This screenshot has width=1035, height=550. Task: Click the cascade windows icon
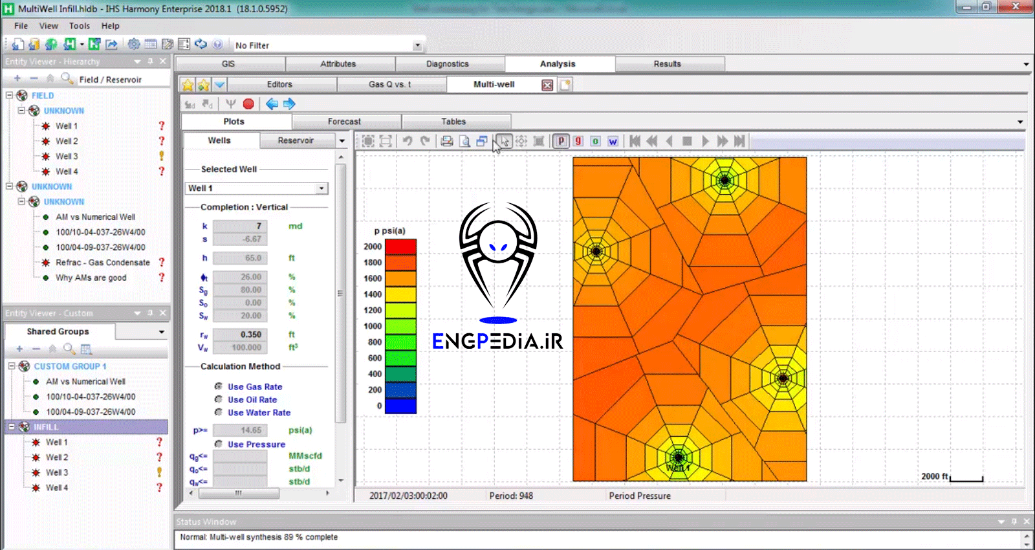click(x=482, y=141)
